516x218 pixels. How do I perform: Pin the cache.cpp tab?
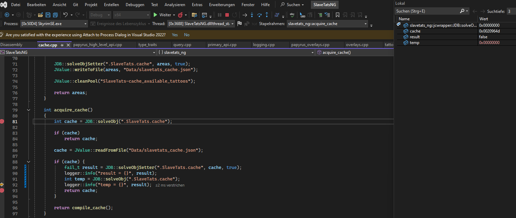click(x=62, y=45)
